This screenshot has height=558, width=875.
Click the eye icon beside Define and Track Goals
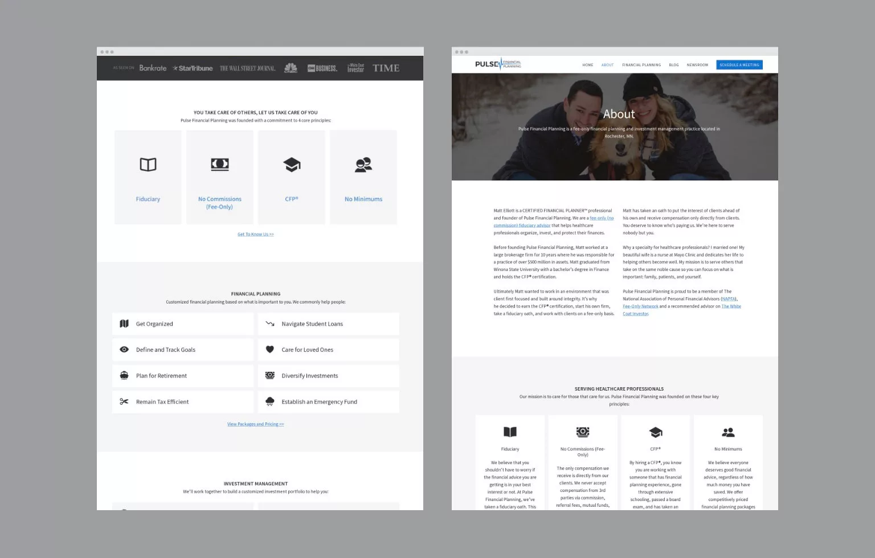coord(124,350)
